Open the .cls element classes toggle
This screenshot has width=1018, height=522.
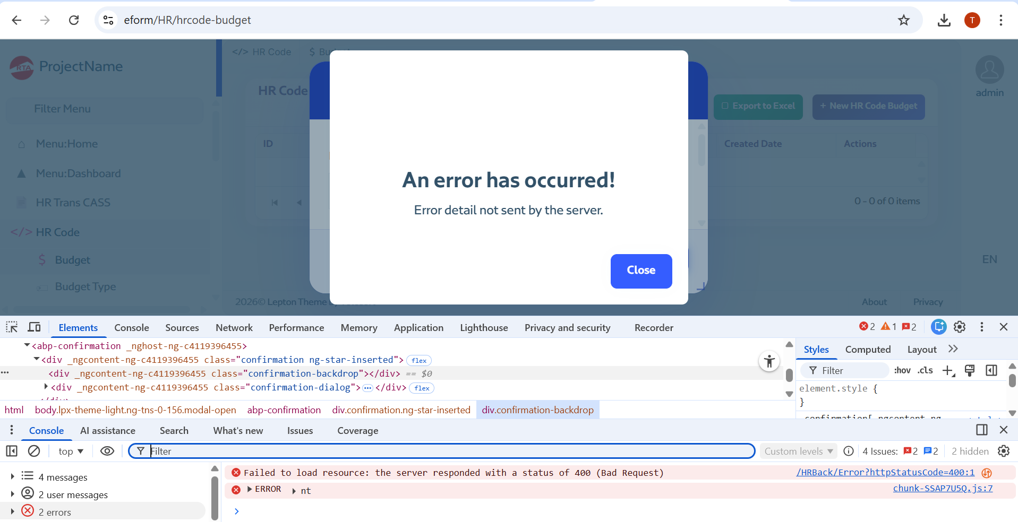[925, 370]
